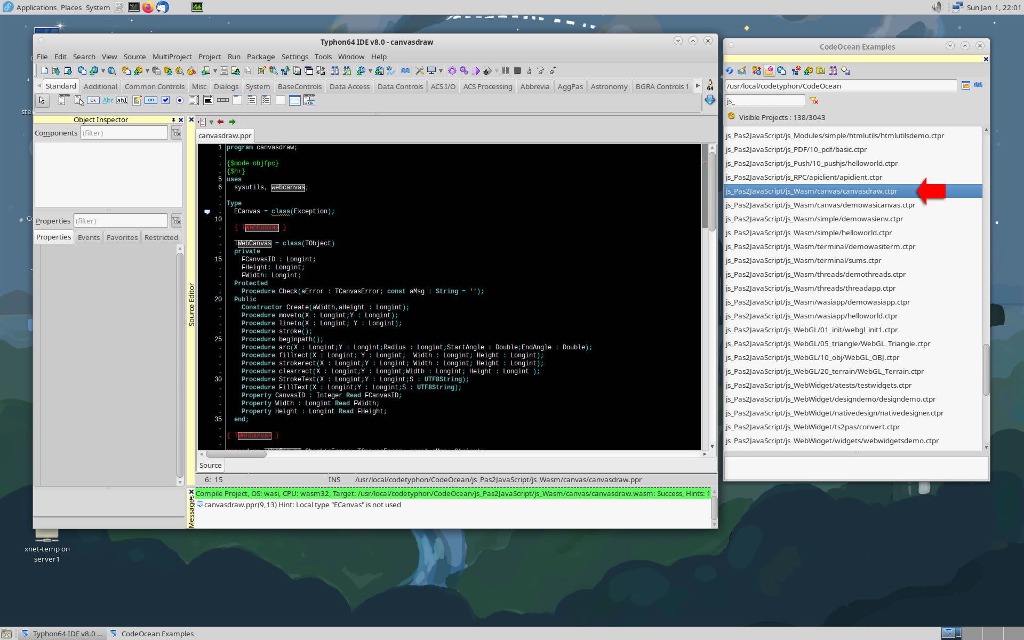This screenshot has width=1024, height=640.
Task: Toggle the Object Inspector pin icon
Action: pyautogui.click(x=173, y=120)
